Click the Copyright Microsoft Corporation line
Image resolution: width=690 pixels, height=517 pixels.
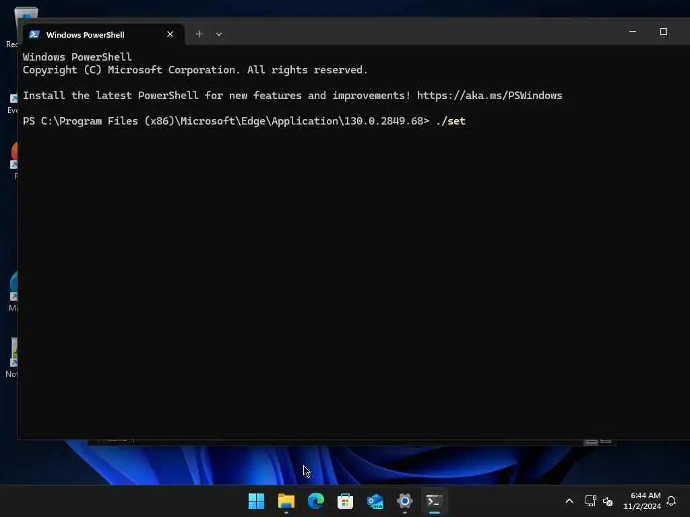pos(195,70)
